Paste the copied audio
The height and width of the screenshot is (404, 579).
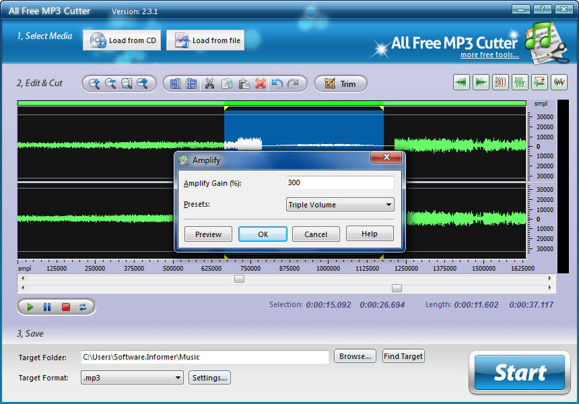tap(244, 83)
